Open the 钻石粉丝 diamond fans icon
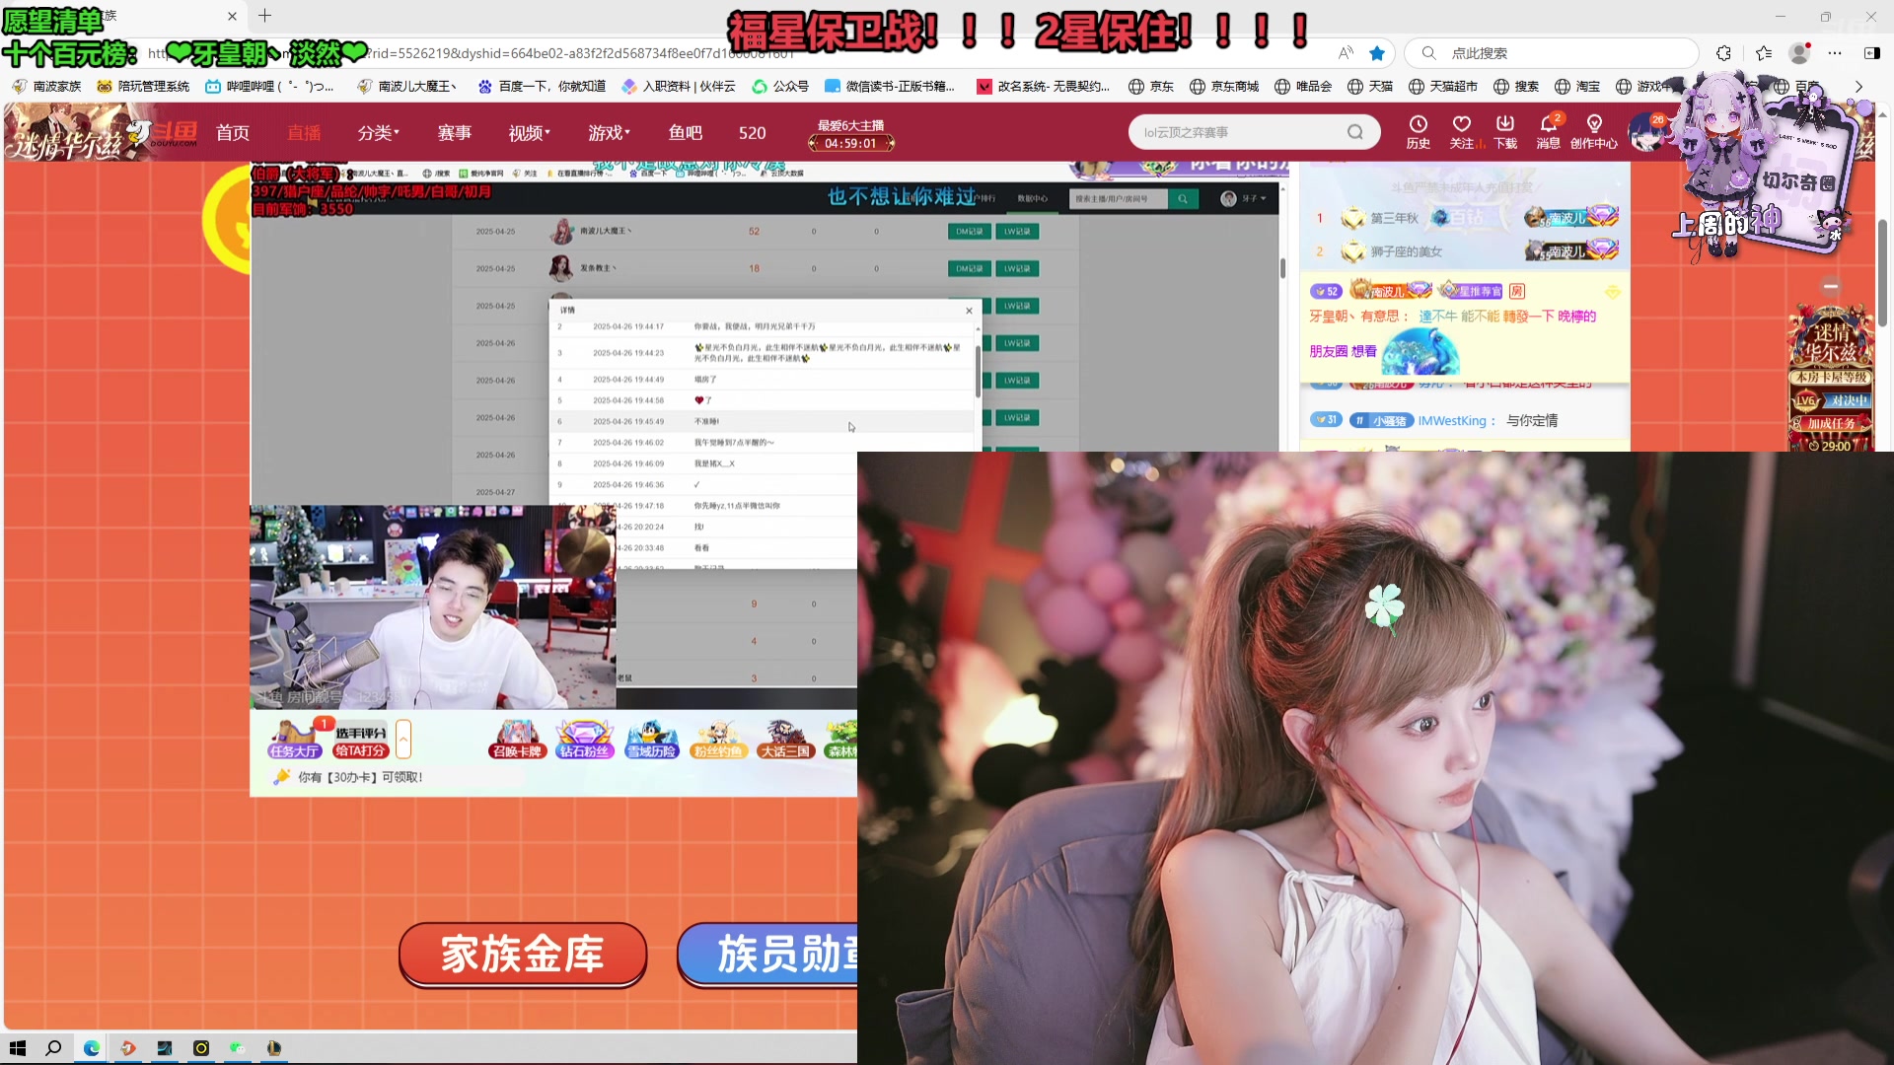Image resolution: width=1894 pixels, height=1065 pixels. [x=585, y=740]
